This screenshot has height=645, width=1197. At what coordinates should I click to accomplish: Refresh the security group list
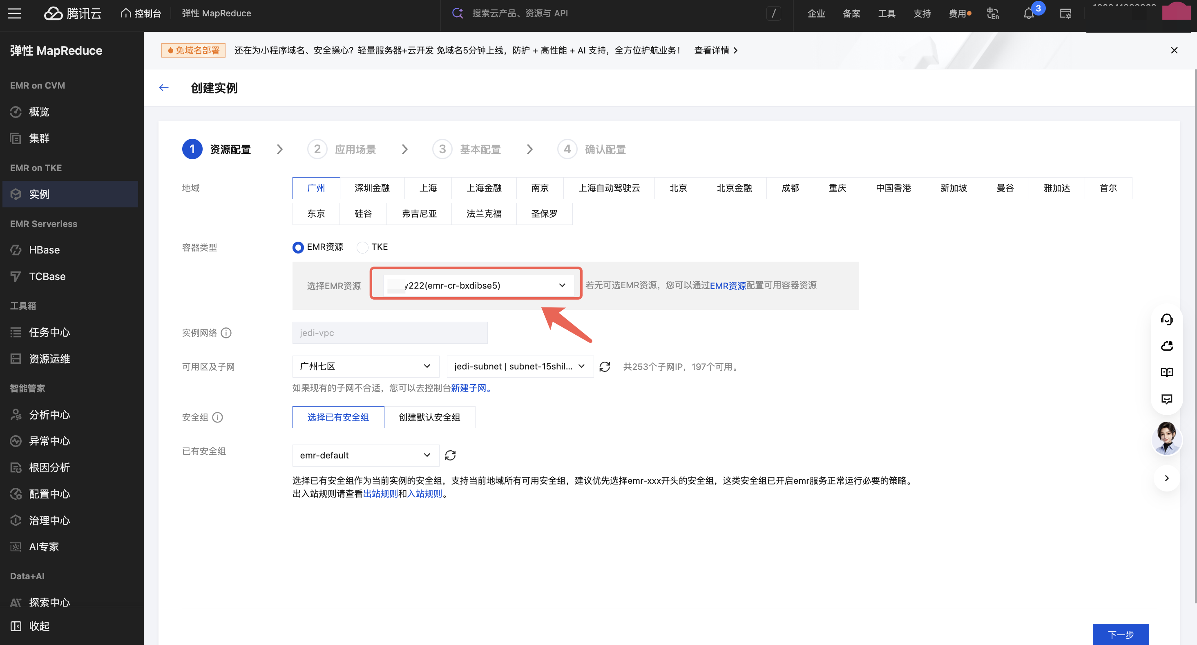[x=450, y=455]
